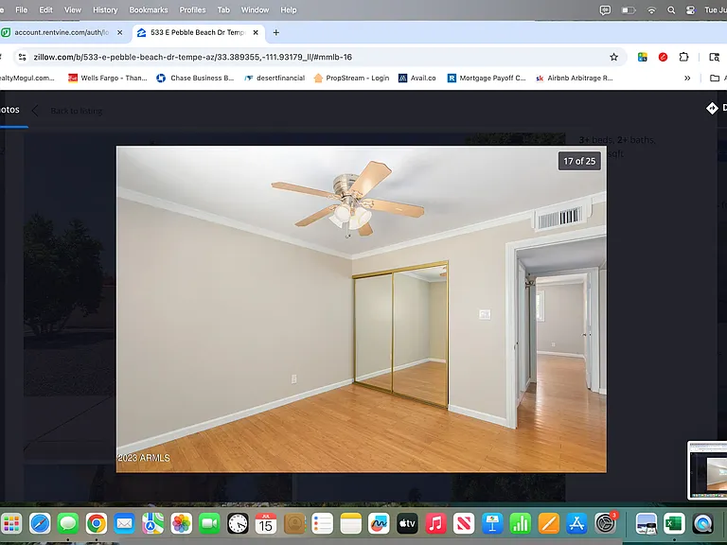Open FaceTime from the Dock
Viewport: 727px width, 545px height.
209,523
